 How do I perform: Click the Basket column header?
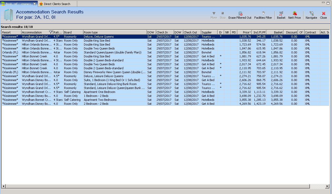pos(275,32)
